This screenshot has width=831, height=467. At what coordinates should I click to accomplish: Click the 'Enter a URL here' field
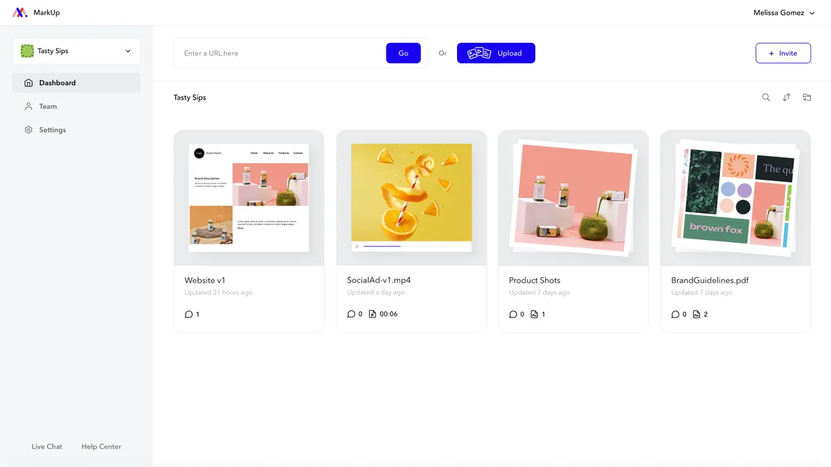click(280, 53)
